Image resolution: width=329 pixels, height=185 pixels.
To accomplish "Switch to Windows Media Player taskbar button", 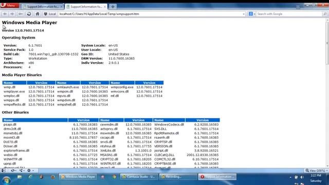I will pyautogui.click(x=78, y=177).
